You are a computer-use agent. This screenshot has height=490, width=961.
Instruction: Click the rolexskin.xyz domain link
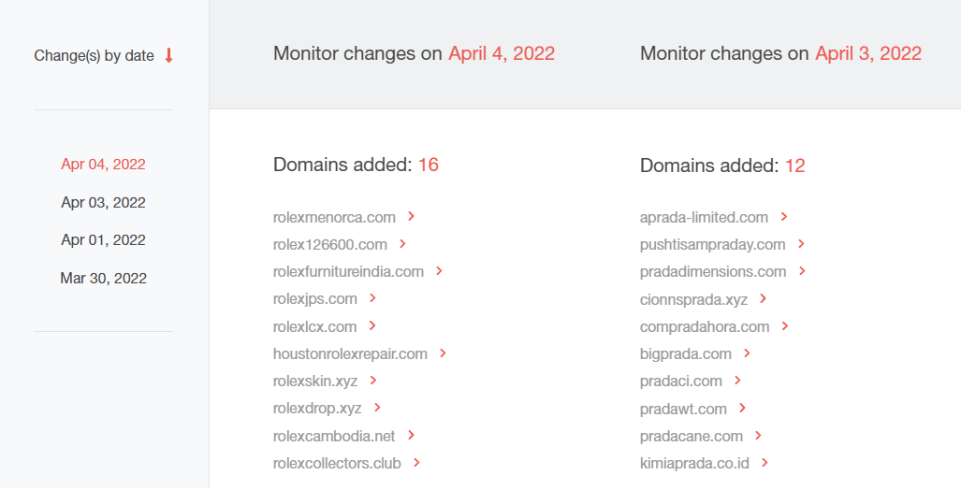pyautogui.click(x=315, y=381)
